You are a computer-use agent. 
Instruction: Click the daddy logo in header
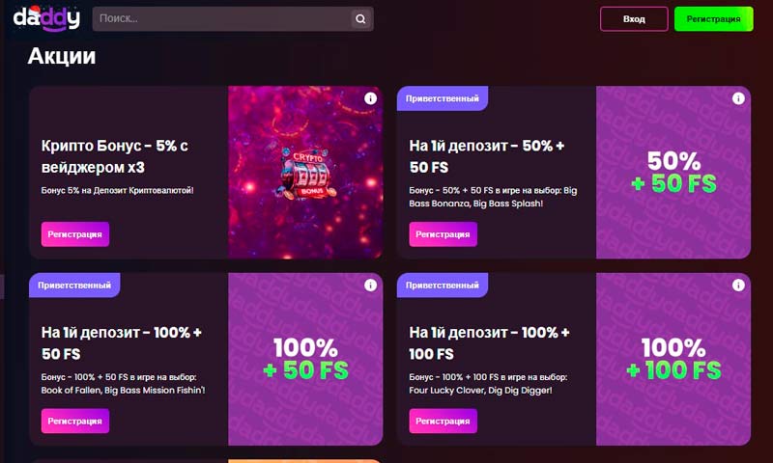tap(46, 18)
